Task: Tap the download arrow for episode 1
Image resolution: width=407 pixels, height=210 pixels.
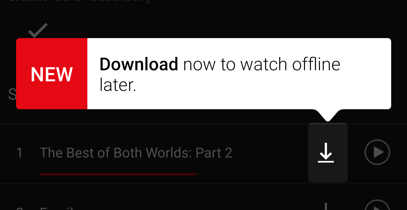Action: pyautogui.click(x=326, y=153)
